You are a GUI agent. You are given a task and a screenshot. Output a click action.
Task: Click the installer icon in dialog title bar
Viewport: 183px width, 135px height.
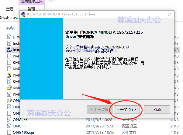[x=24, y=14]
